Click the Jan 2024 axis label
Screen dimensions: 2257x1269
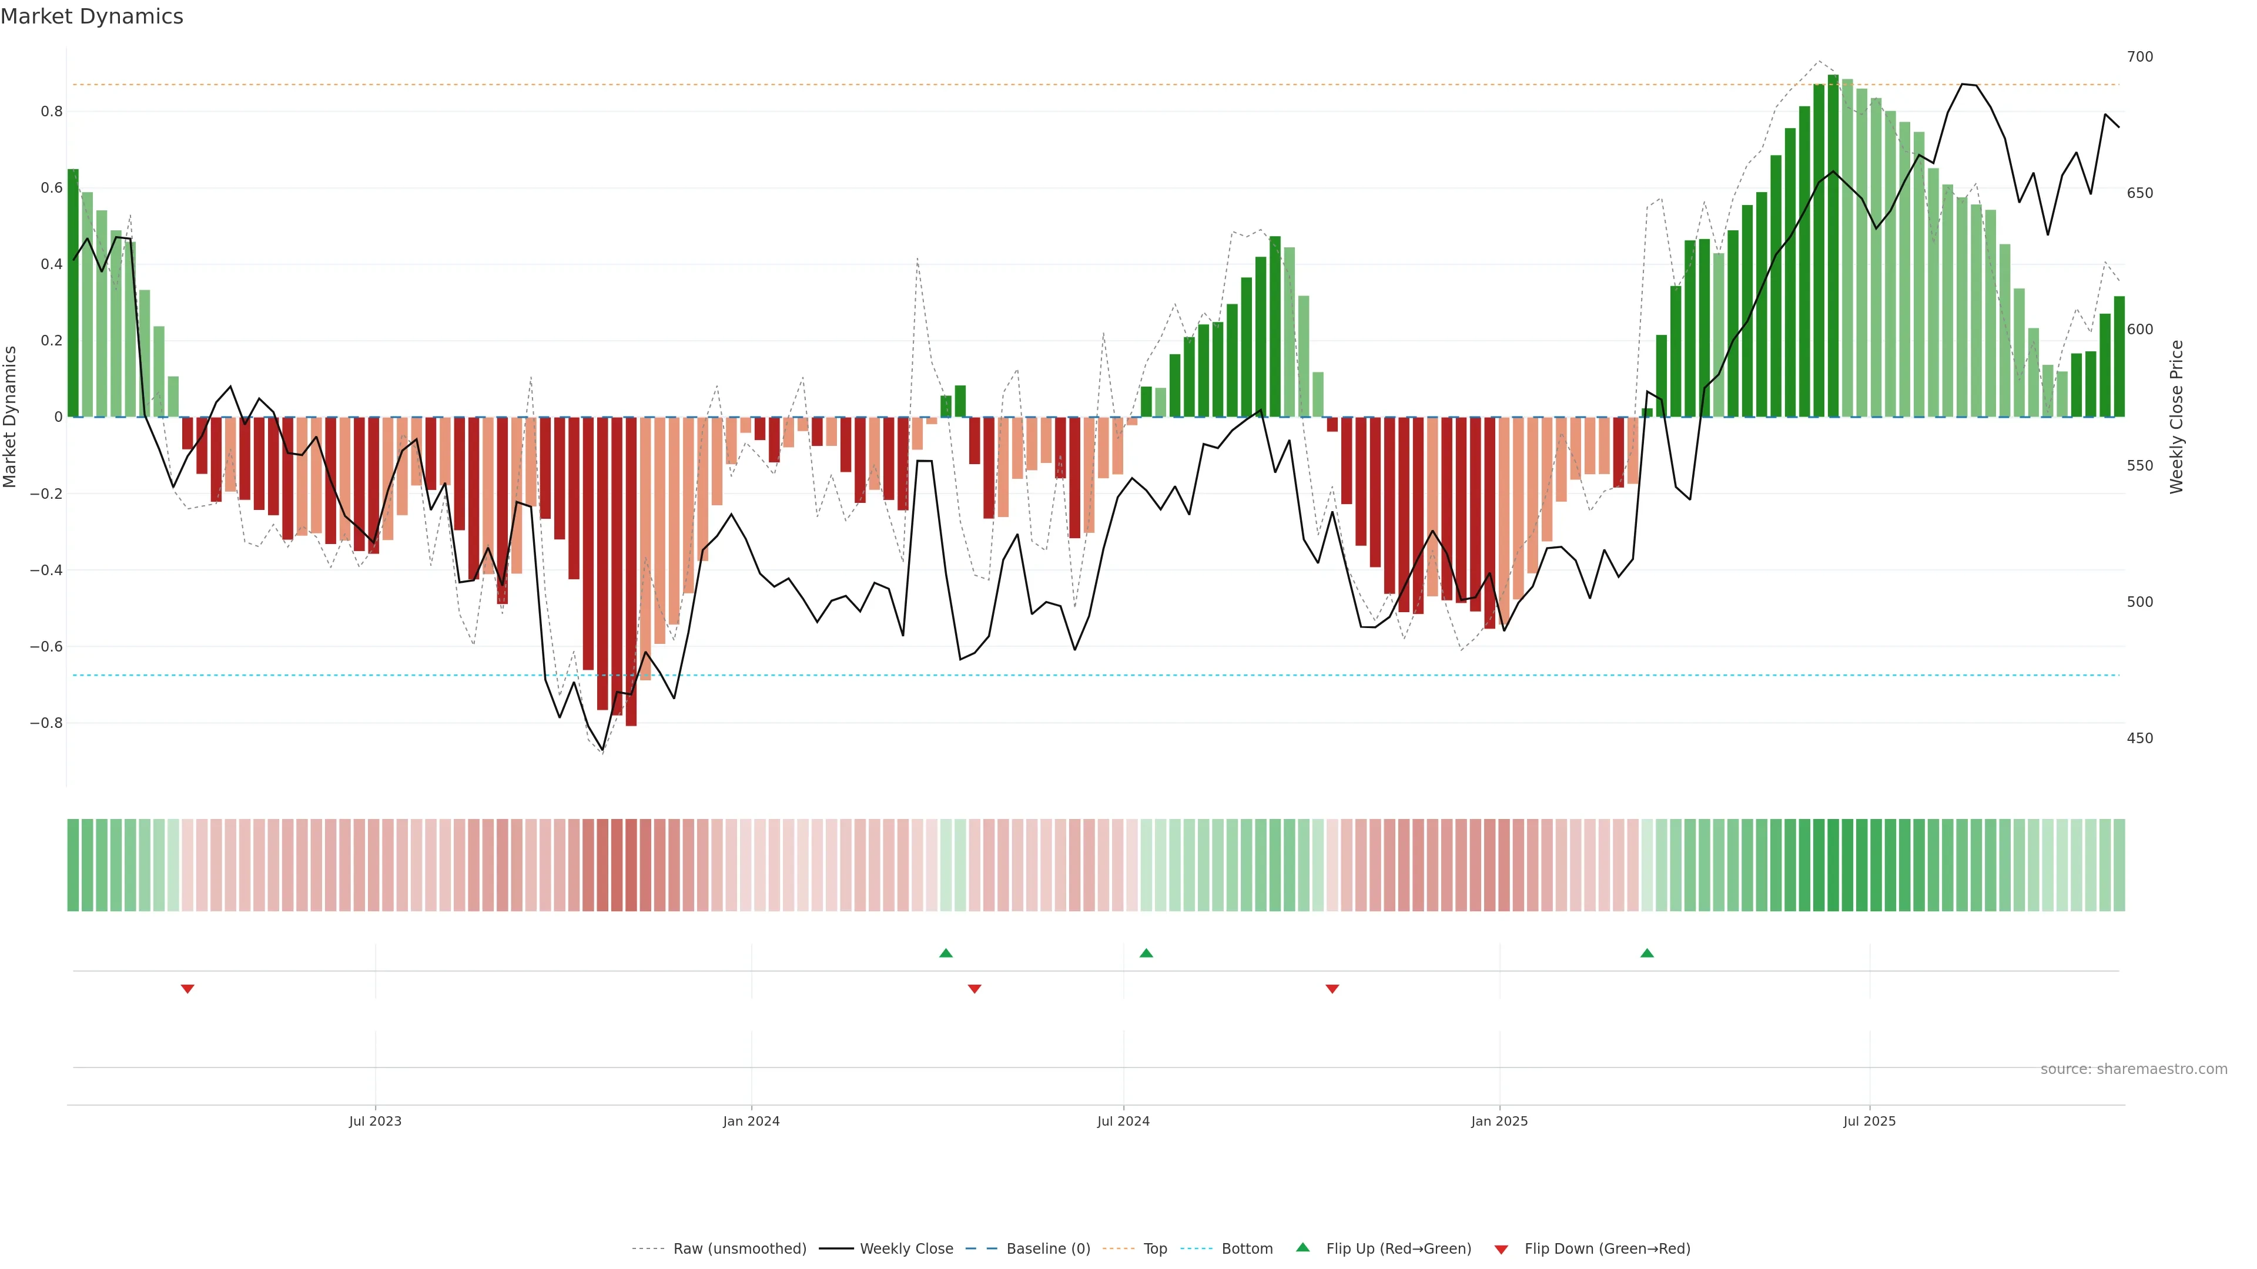[751, 1121]
